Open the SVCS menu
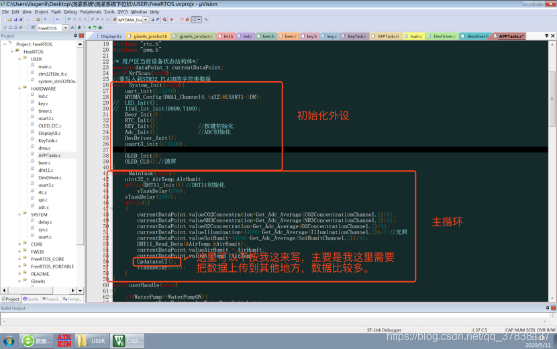Image resolution: width=557 pixels, height=349 pixels. (123, 11)
